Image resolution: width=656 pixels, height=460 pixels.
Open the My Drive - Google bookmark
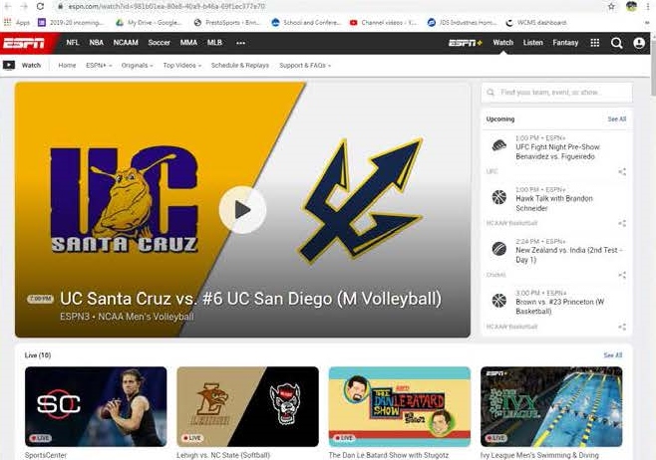click(x=150, y=23)
